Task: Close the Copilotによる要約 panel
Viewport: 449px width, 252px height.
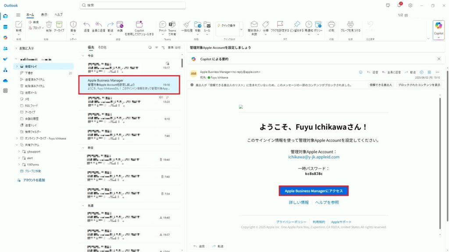Action: (x=438, y=59)
